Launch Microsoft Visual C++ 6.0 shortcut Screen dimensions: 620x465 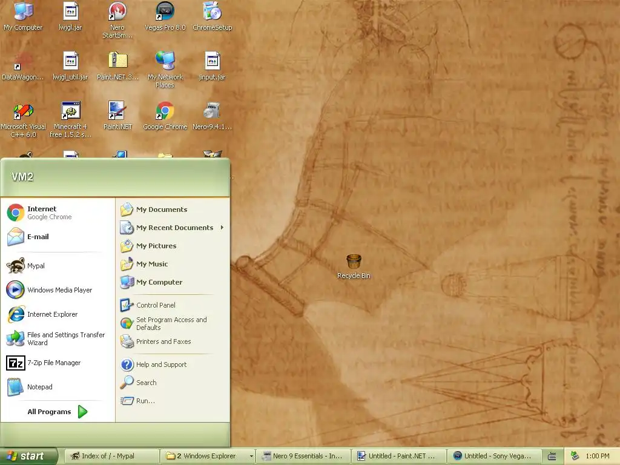[23, 119]
